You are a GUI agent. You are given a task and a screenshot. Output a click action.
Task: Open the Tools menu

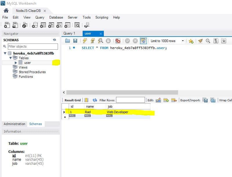coord(86,17)
